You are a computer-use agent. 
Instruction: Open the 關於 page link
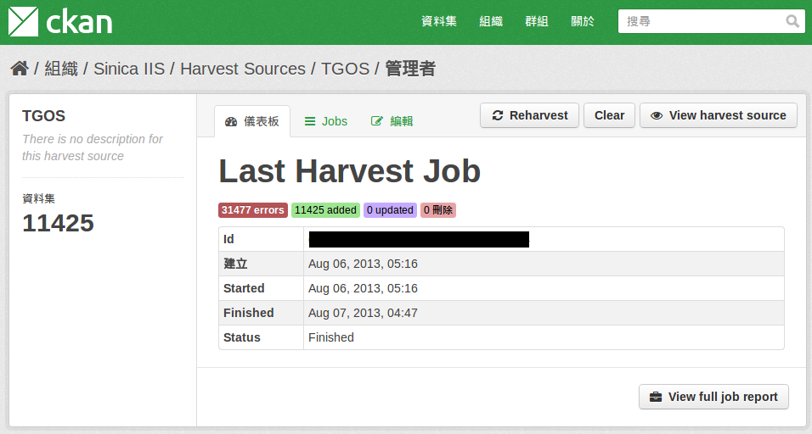583,21
